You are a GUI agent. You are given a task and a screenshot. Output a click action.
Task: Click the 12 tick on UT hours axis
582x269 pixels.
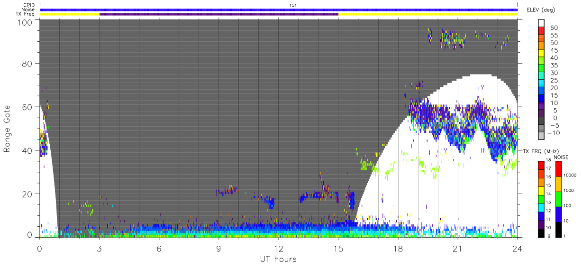[x=279, y=248]
